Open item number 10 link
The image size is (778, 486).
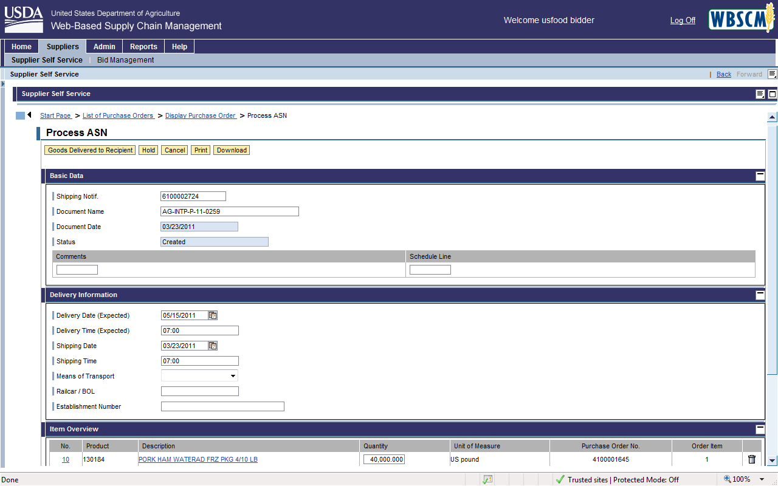[66, 459]
